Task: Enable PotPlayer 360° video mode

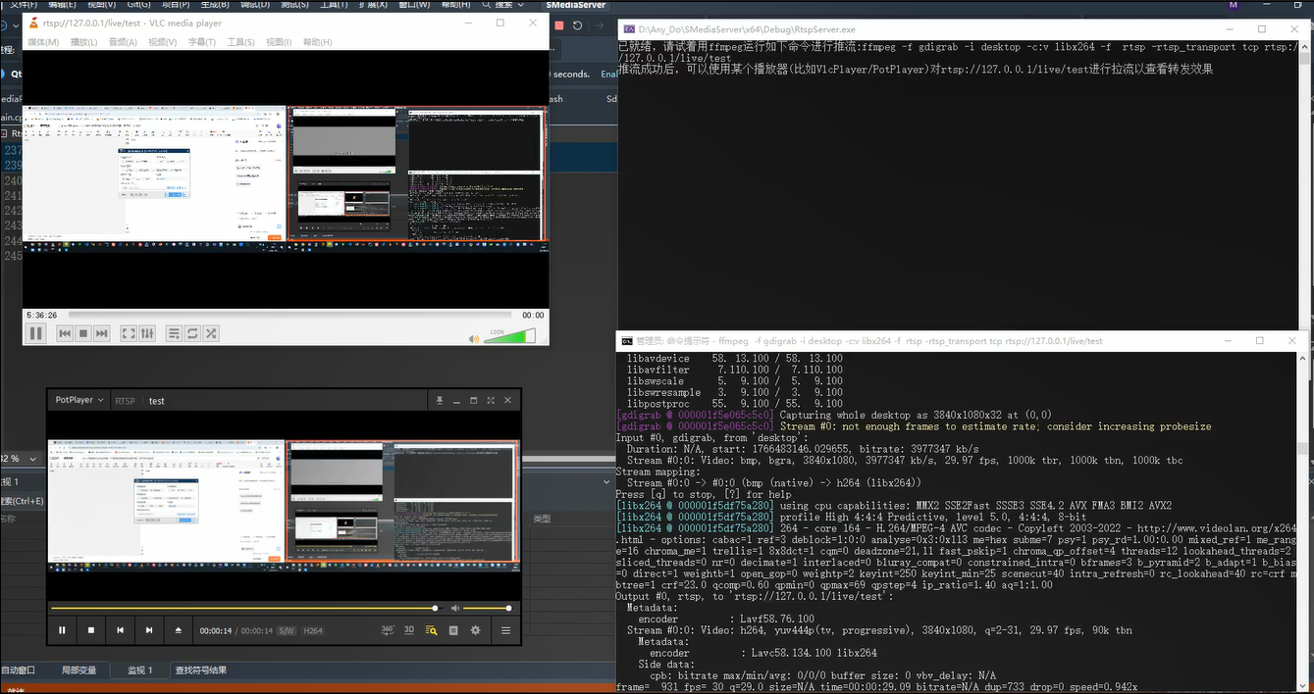Action: (x=388, y=630)
